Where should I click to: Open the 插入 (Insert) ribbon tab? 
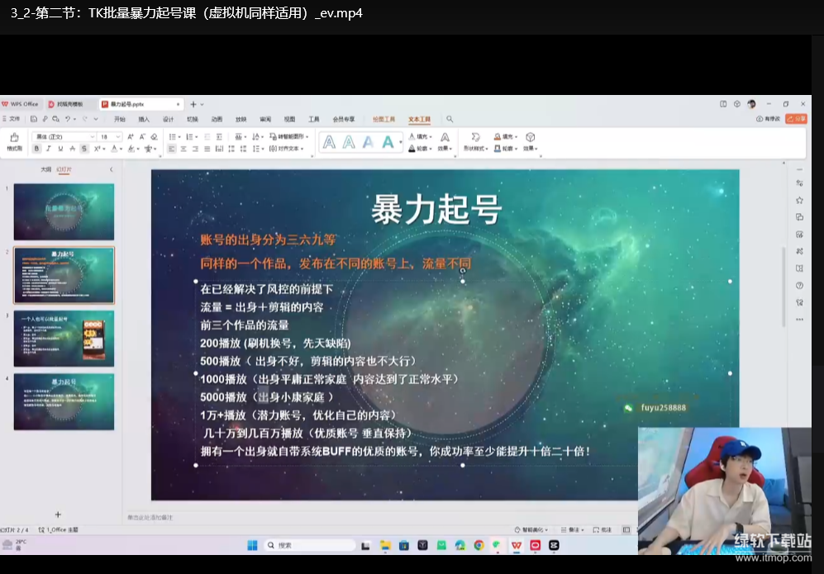pos(144,119)
